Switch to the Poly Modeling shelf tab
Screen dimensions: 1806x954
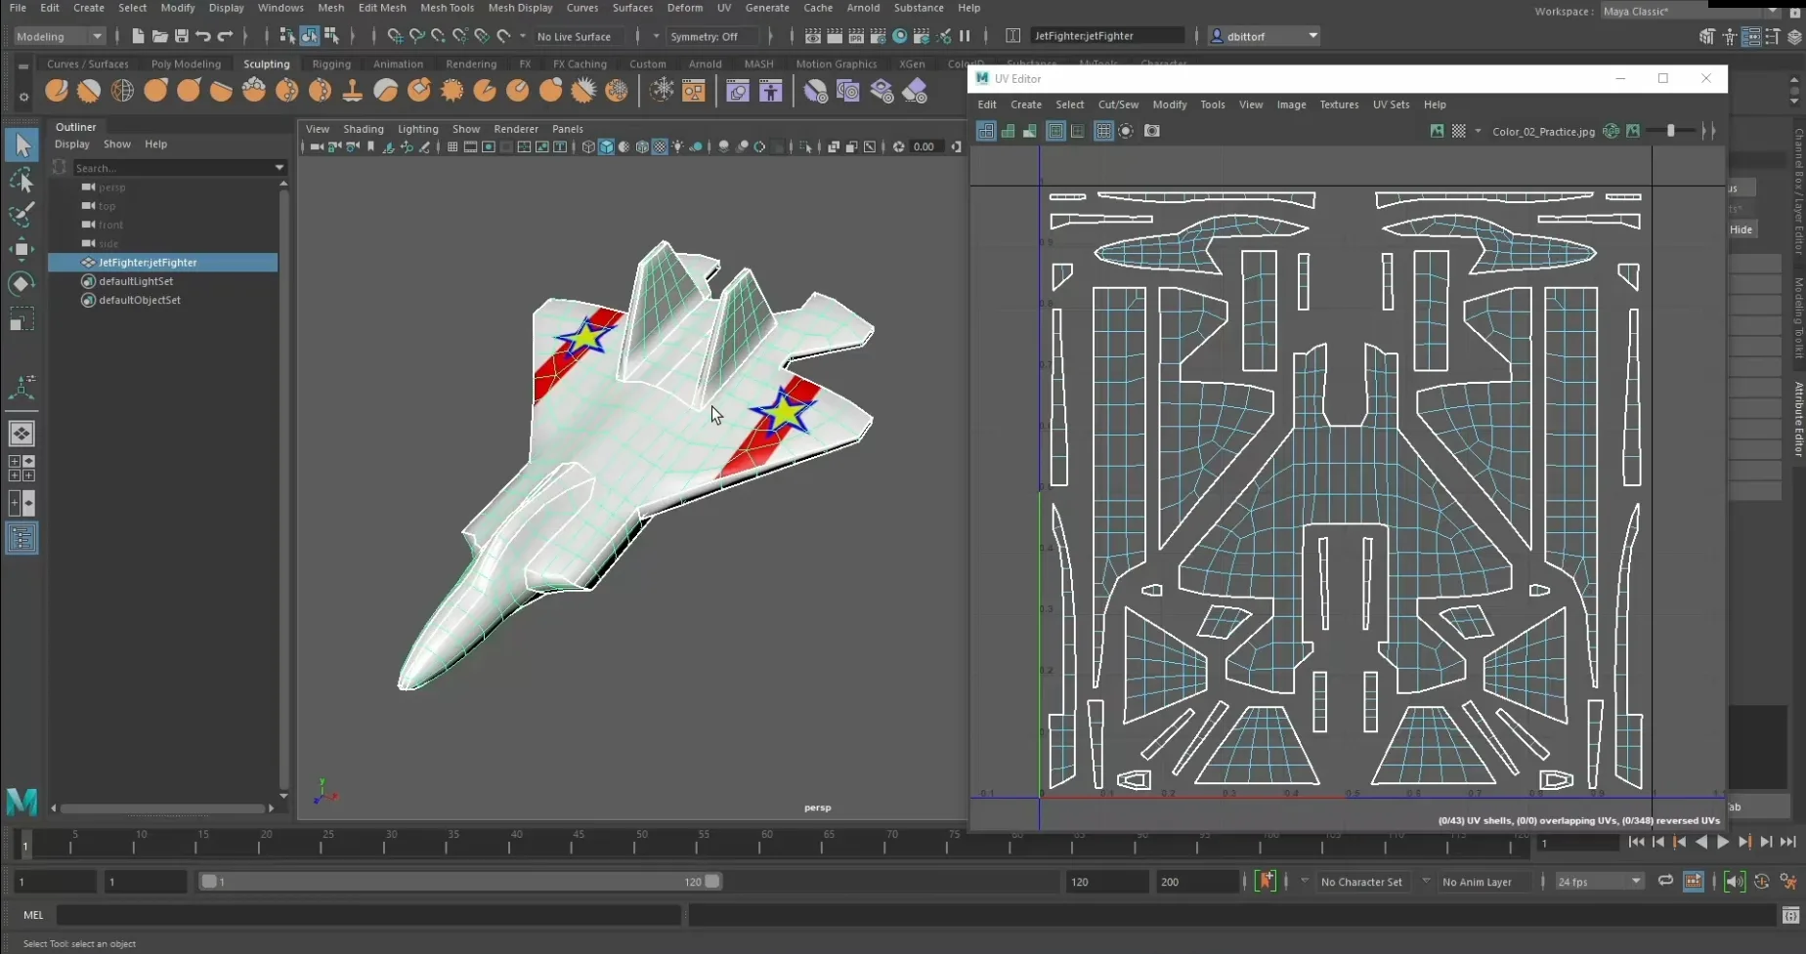(186, 63)
